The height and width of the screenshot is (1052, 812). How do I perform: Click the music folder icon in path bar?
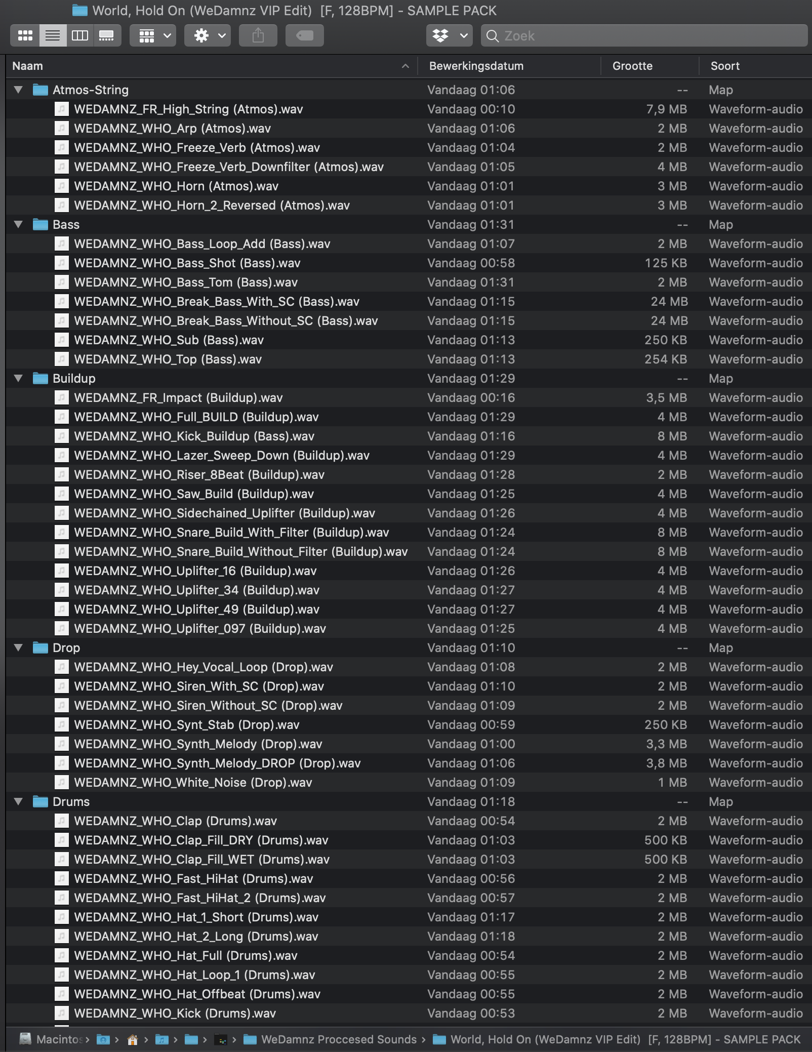[x=162, y=1039]
